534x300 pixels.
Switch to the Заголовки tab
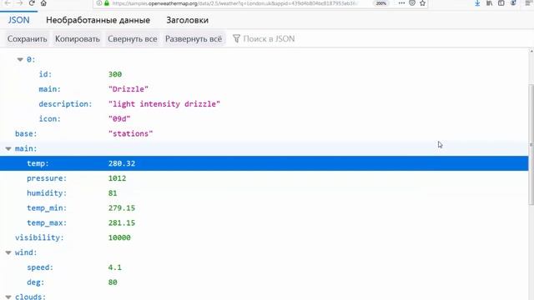tap(187, 20)
